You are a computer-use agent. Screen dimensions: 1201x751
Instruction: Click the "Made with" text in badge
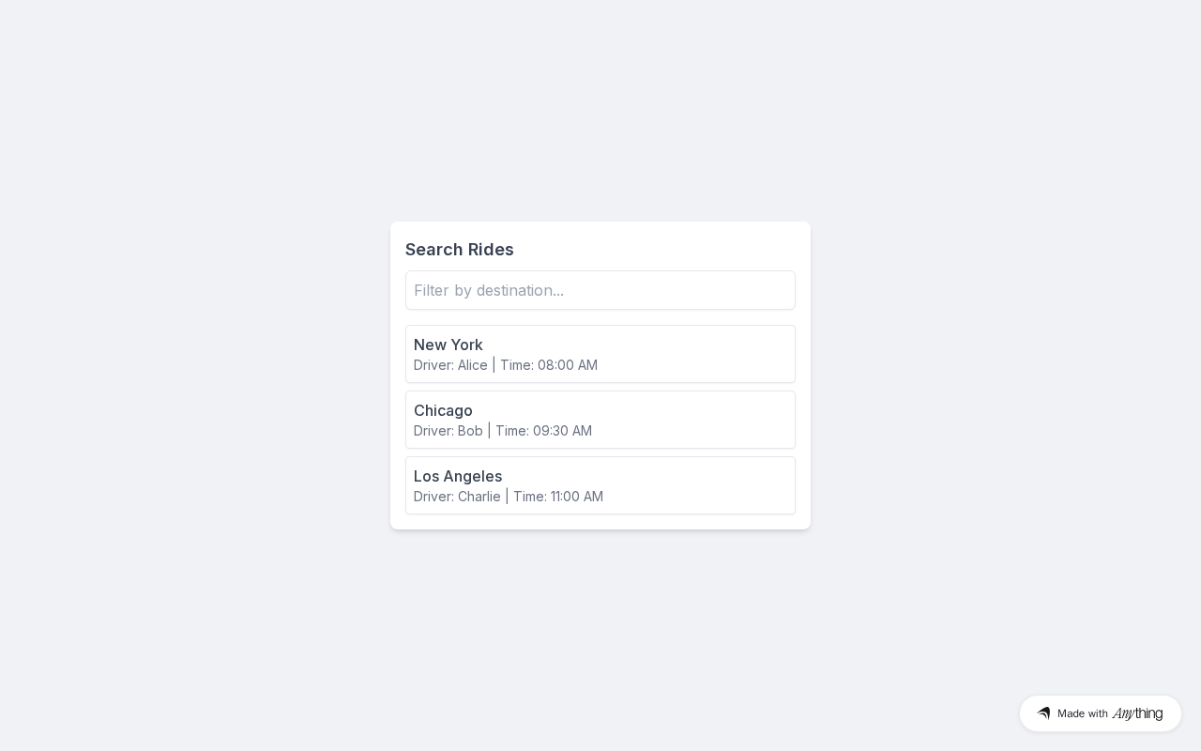[1083, 713]
